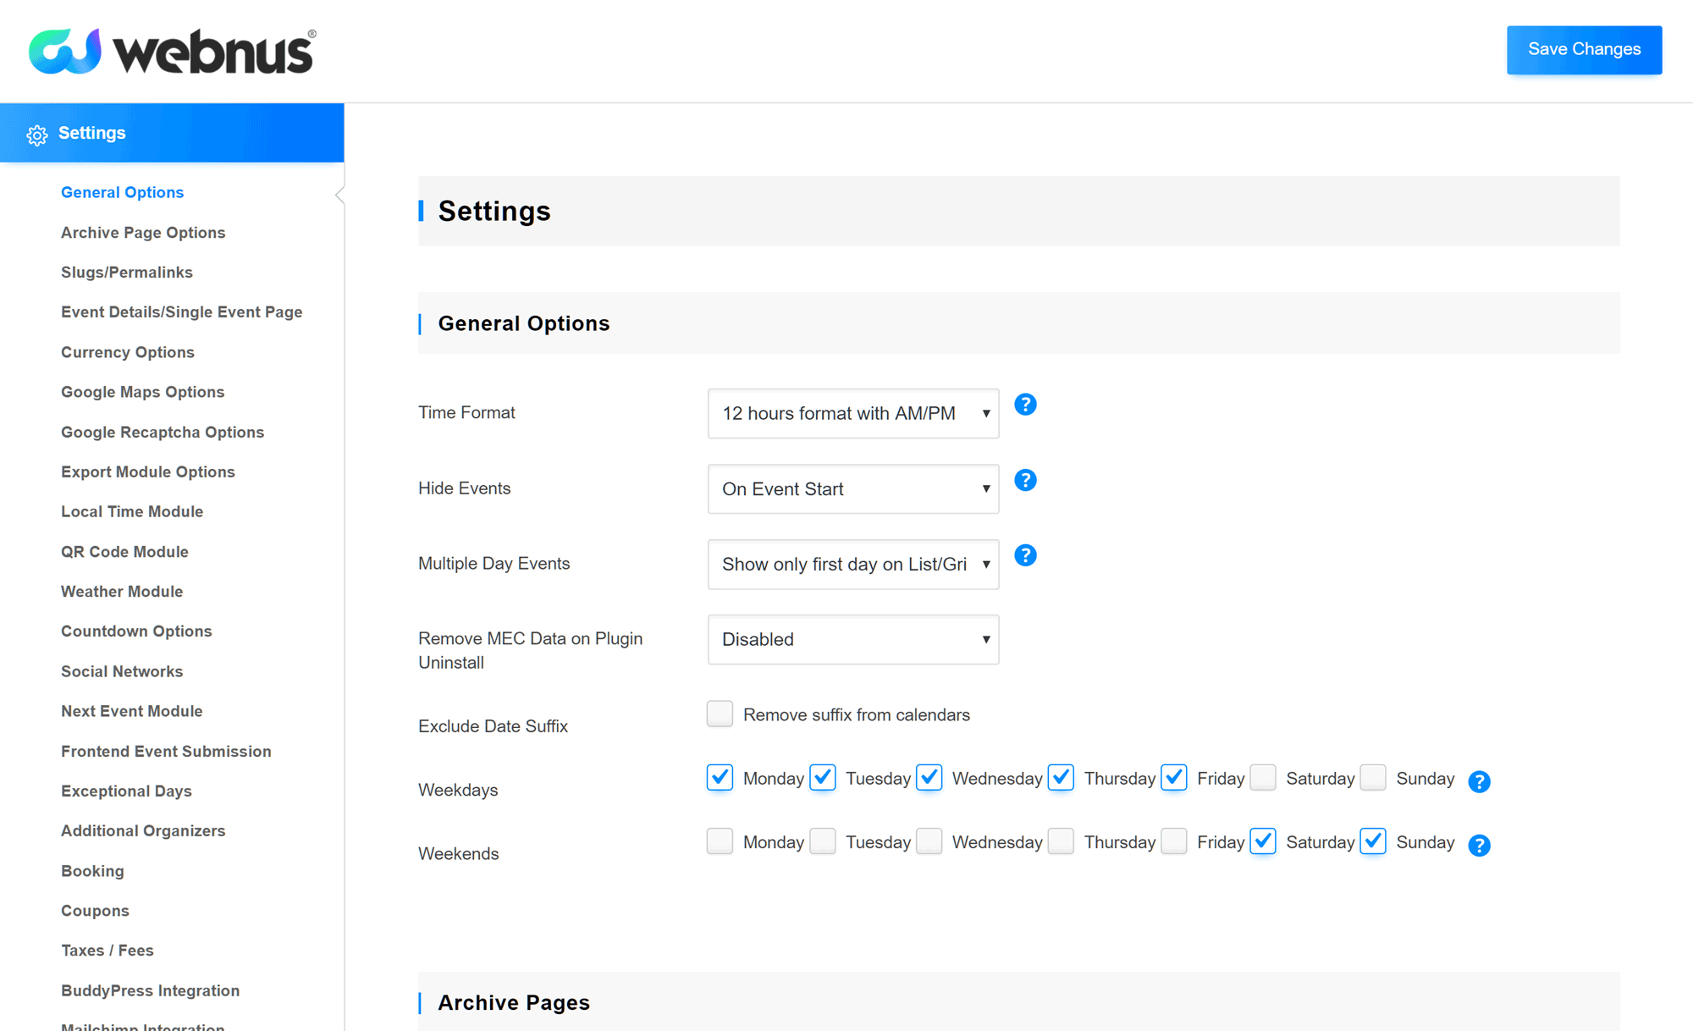Open the Booking settings menu item
The width and height of the screenshot is (1693, 1031).
click(x=92, y=871)
